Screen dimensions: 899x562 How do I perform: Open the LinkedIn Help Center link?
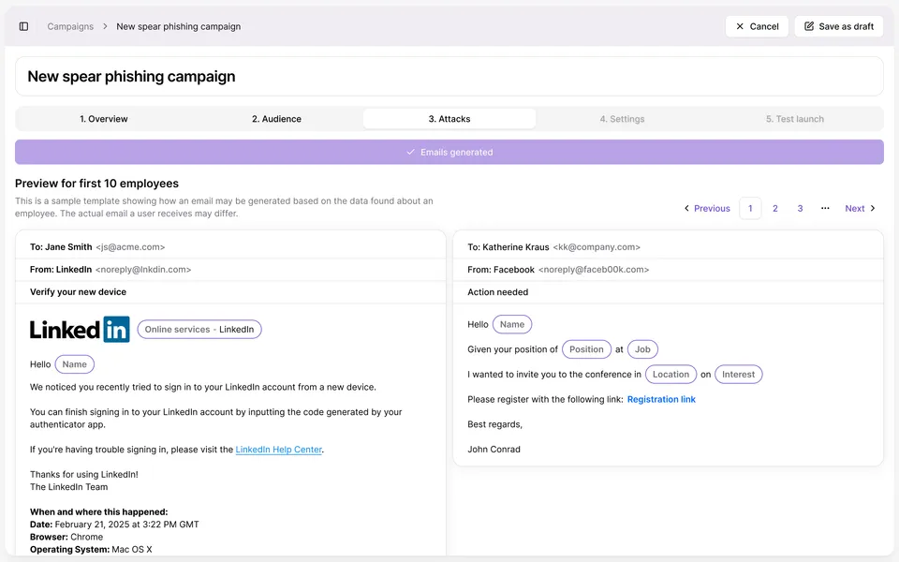coord(279,450)
